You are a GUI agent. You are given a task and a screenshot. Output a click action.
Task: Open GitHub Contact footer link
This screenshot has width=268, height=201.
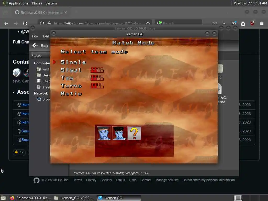click(x=146, y=180)
